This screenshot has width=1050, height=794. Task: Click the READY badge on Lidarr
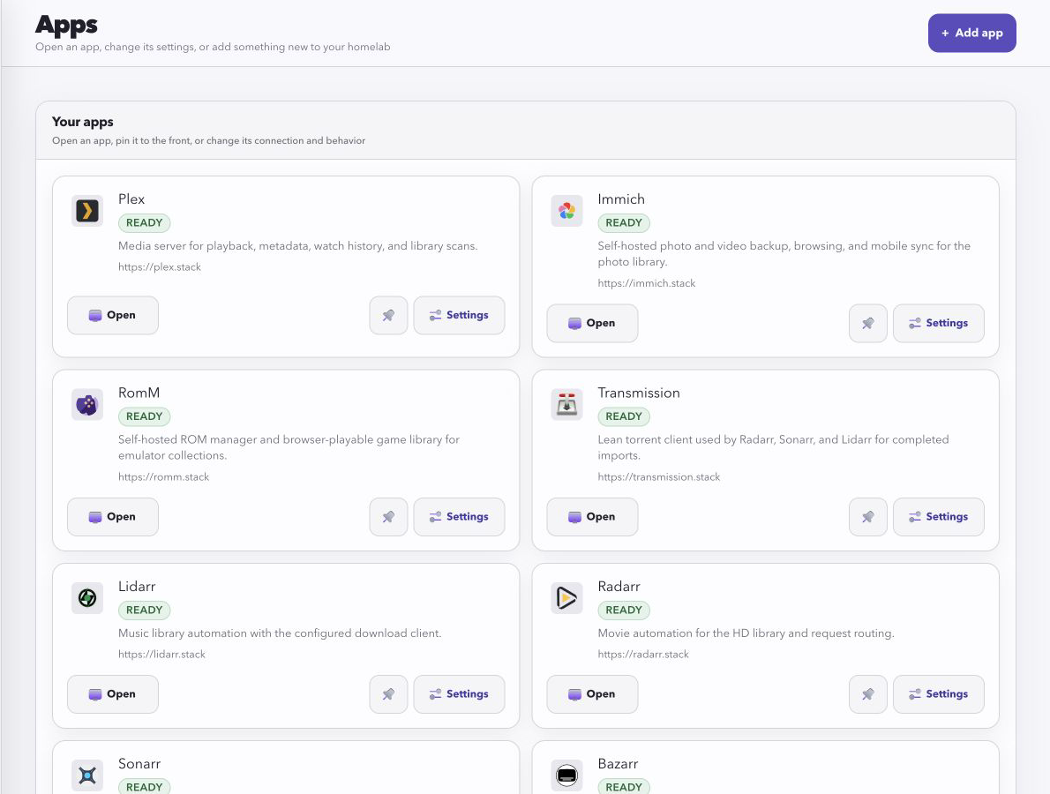[144, 610]
